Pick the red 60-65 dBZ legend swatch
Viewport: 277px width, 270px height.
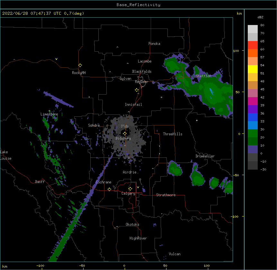tap(253, 45)
